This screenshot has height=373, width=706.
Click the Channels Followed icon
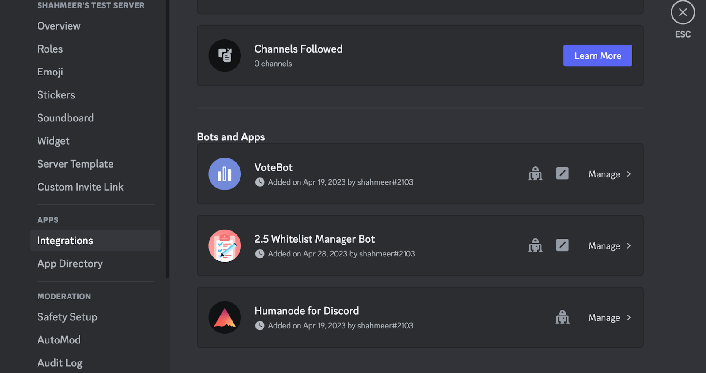tap(225, 56)
